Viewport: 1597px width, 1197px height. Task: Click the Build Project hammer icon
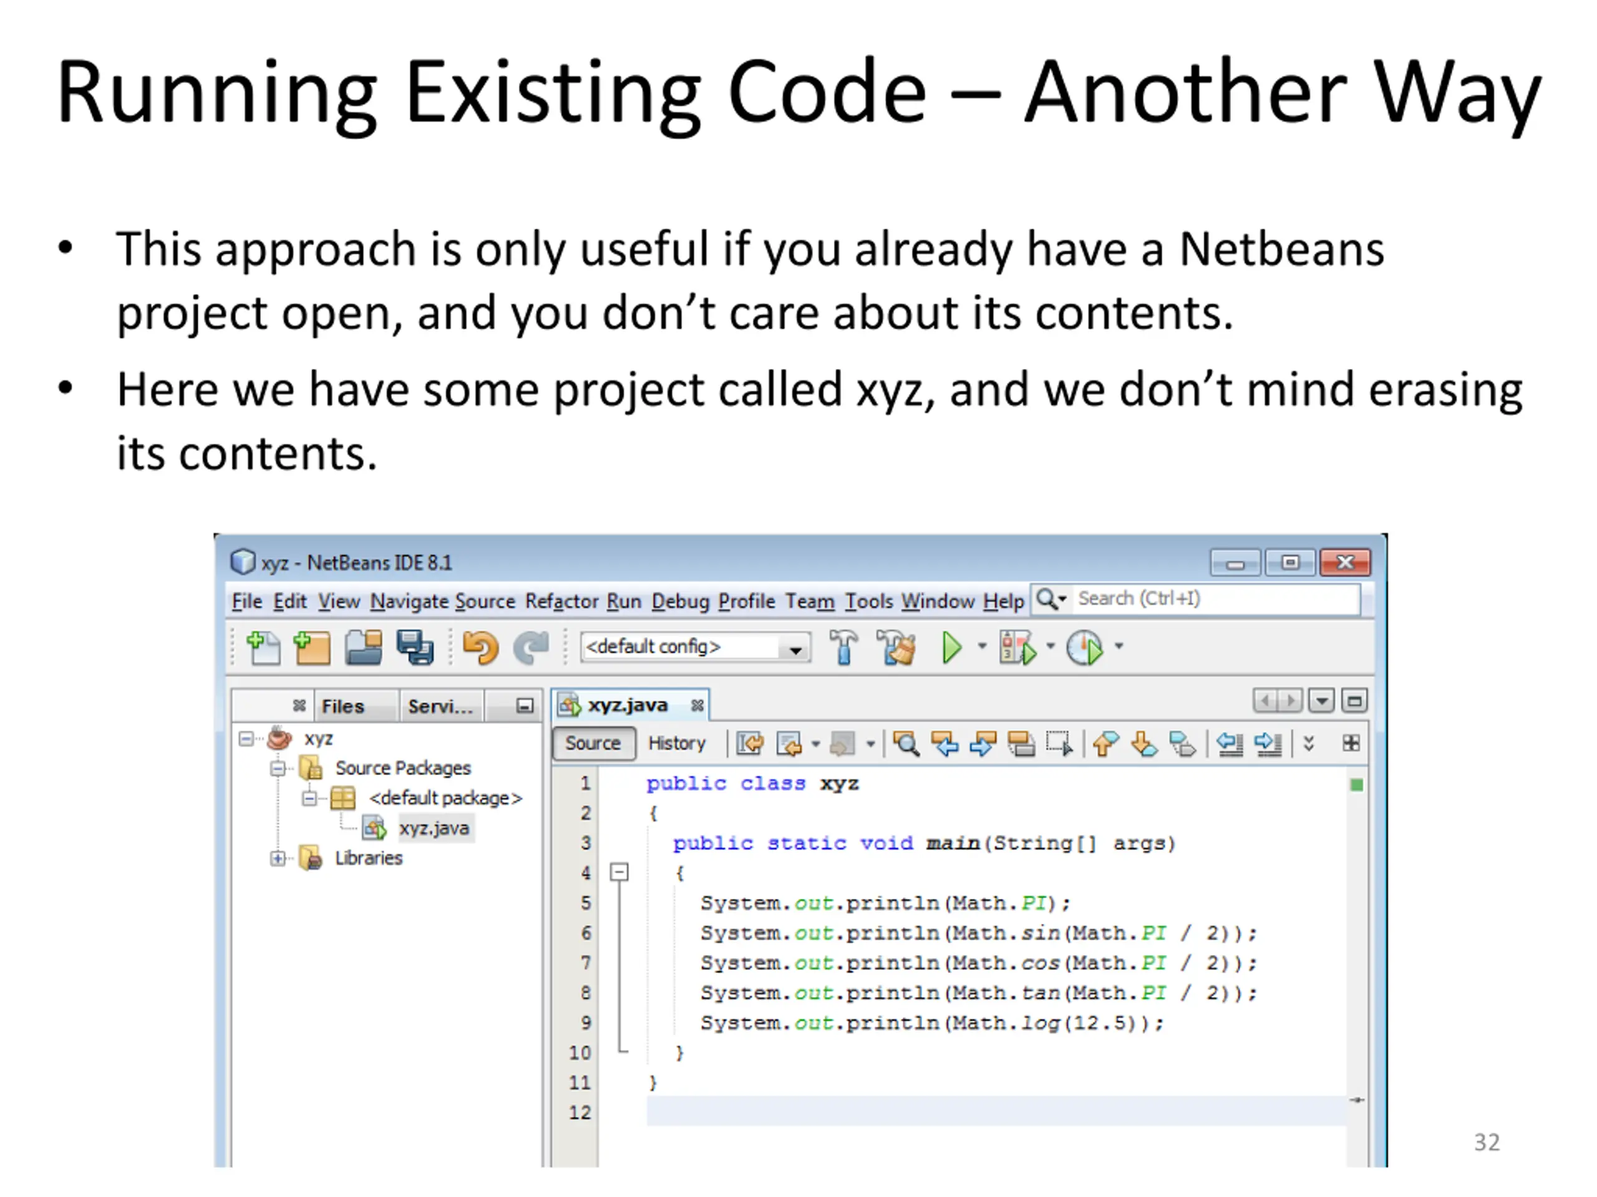843,647
